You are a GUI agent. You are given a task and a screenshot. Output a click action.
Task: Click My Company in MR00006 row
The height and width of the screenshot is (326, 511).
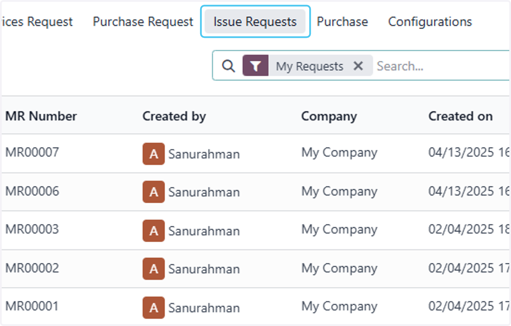point(339,191)
